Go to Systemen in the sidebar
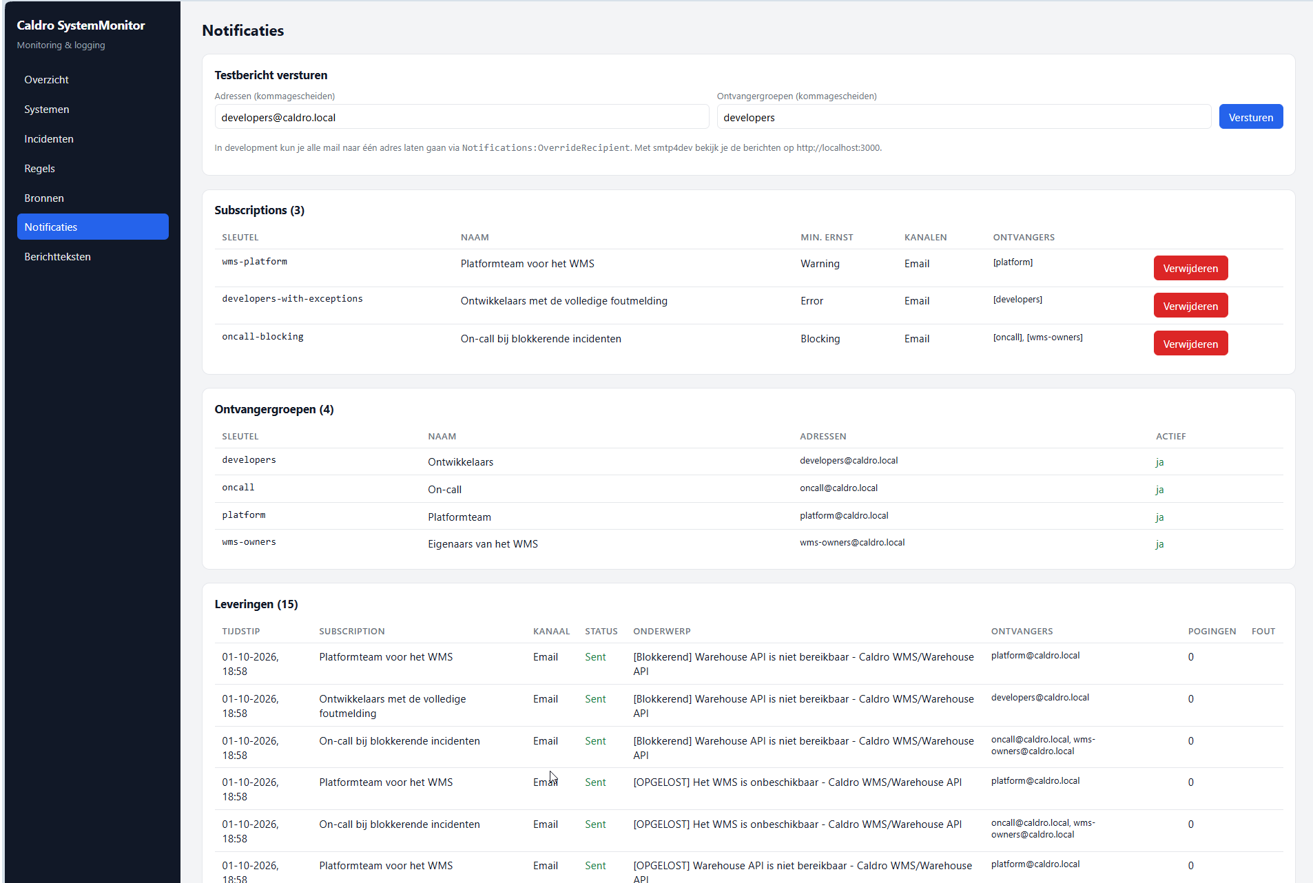The width and height of the screenshot is (1313, 883). point(92,110)
